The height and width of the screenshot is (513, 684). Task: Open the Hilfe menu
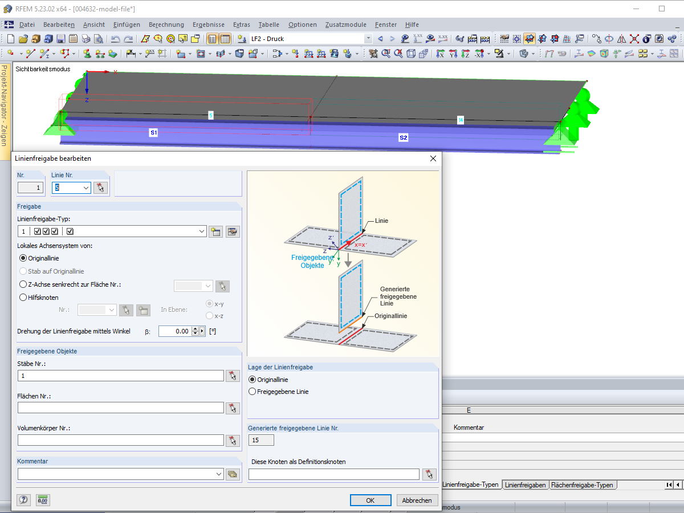point(412,25)
